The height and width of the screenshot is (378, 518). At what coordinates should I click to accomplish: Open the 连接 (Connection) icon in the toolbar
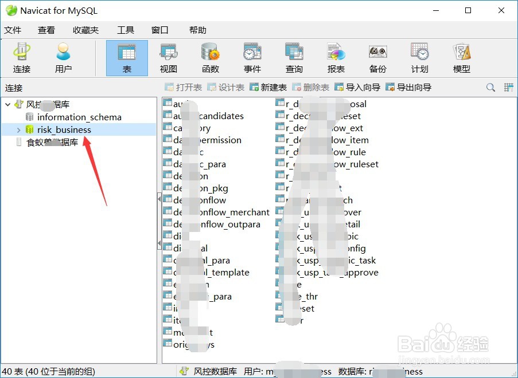pyautogui.click(x=21, y=57)
